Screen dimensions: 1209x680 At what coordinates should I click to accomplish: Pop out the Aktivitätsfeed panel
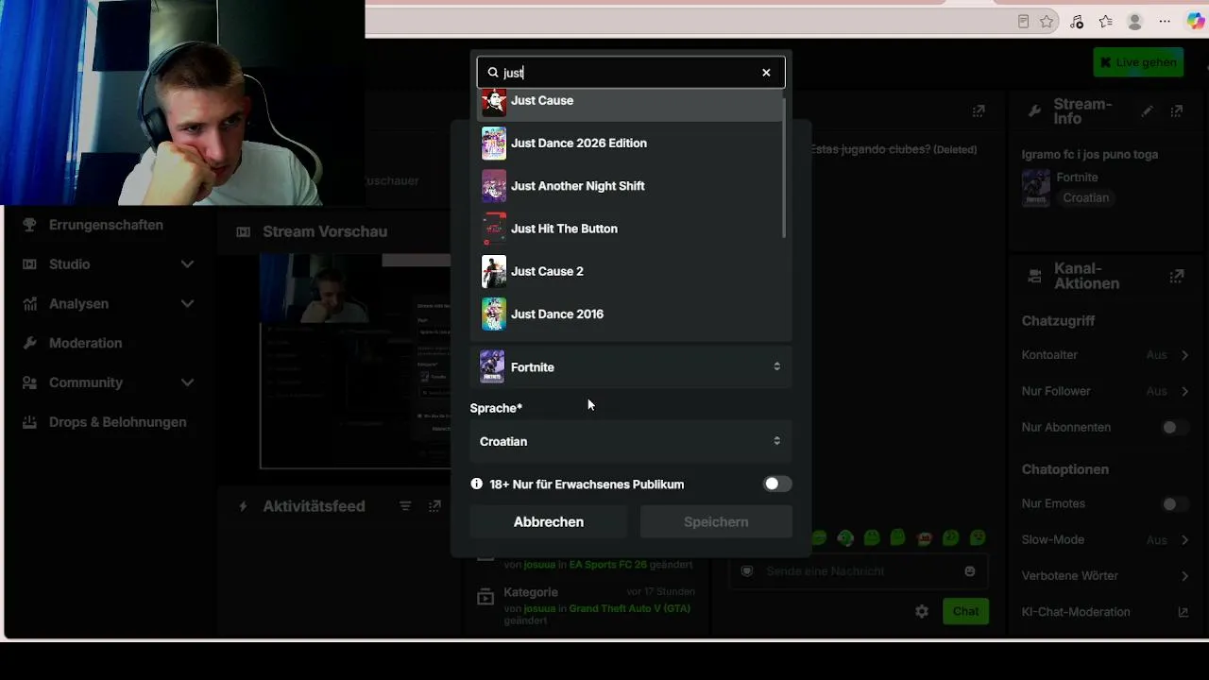pos(434,506)
